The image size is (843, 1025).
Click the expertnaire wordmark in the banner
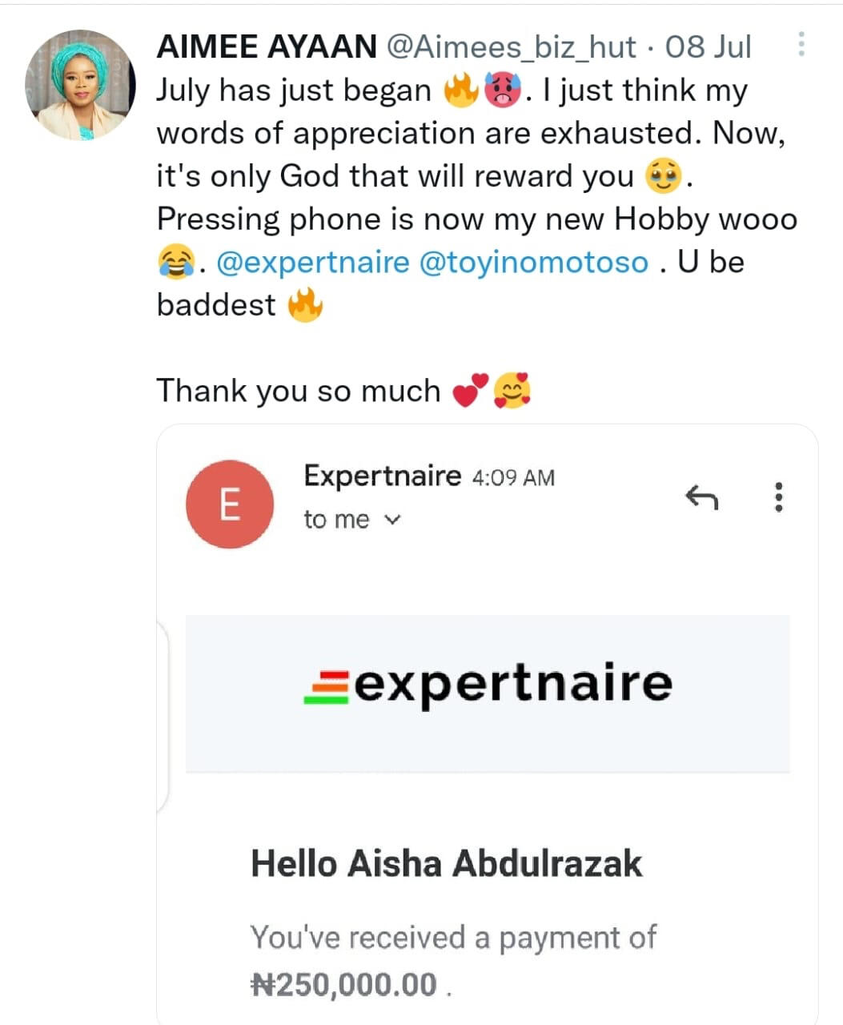512,683
